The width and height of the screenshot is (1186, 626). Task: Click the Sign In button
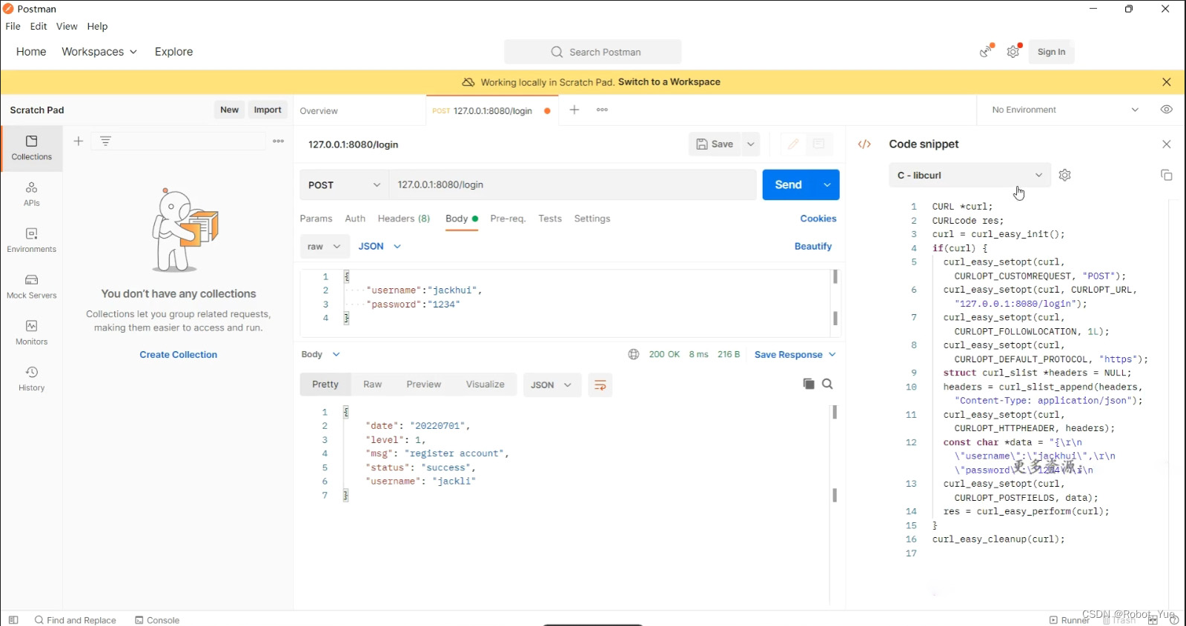click(x=1051, y=52)
